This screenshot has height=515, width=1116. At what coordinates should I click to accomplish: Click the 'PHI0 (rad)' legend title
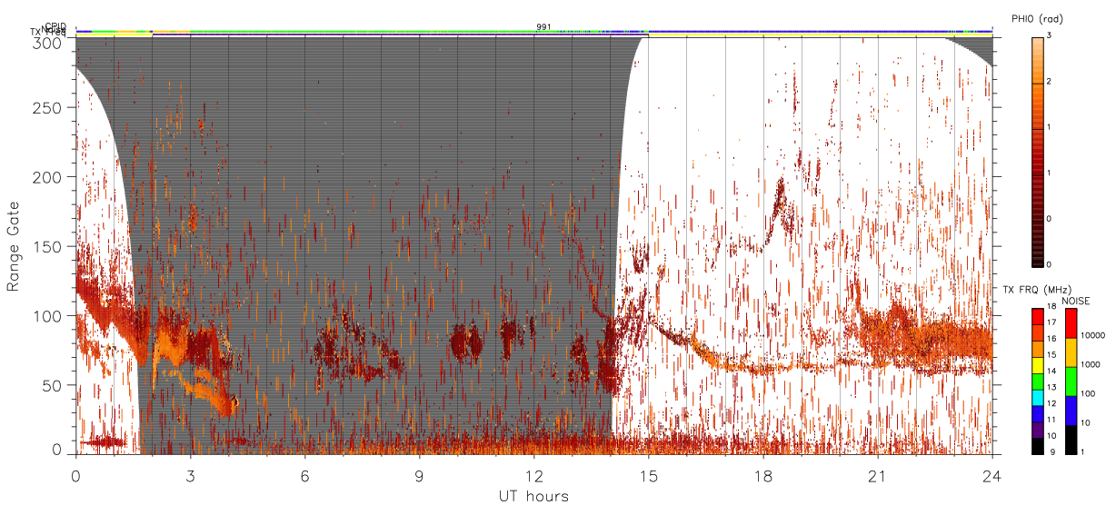(1037, 18)
